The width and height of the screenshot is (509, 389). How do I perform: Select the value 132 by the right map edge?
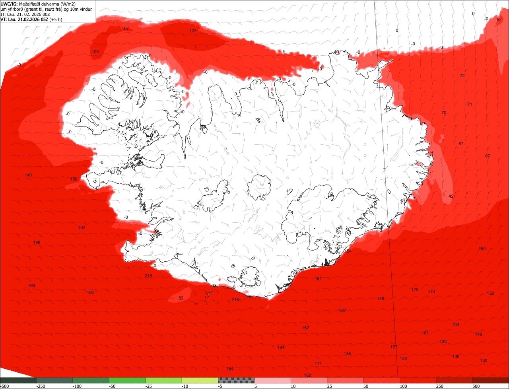[x=490, y=293]
